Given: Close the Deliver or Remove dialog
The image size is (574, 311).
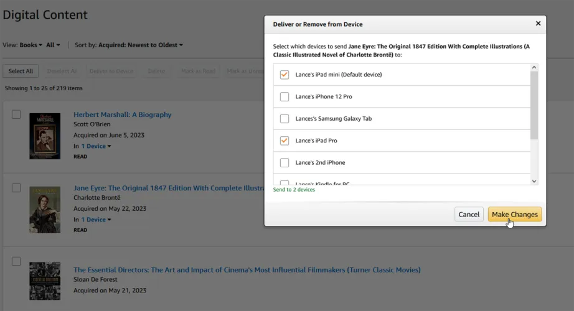Looking at the screenshot, I should [538, 24].
